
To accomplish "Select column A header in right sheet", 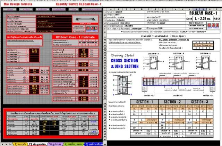I will (x=111, y=9).
